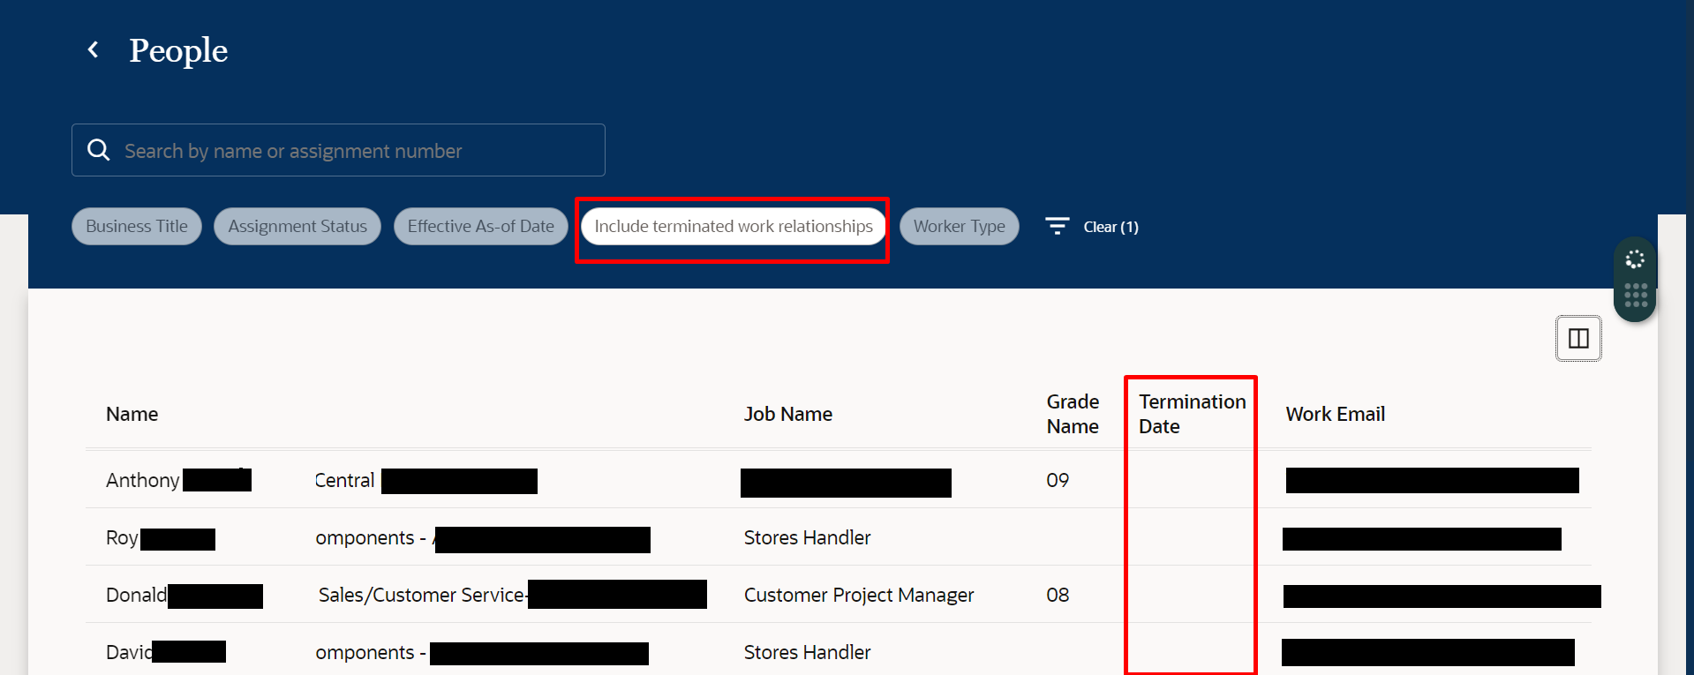Image resolution: width=1694 pixels, height=675 pixels.
Task: Sort by the Job Name column header
Action: [x=788, y=414]
